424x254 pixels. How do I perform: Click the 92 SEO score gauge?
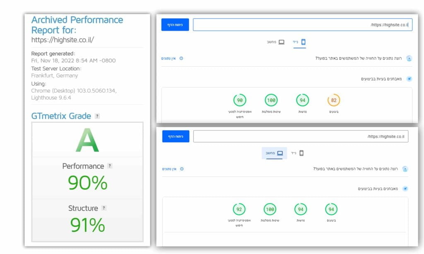[239, 209]
